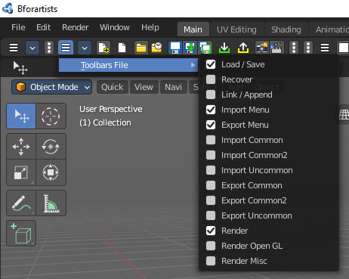Open the Object Mode dropdown
This screenshot has width=349, height=279.
51,87
